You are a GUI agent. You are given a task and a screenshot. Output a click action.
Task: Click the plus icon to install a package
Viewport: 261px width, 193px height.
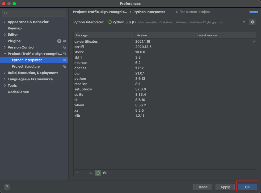pos(77,173)
